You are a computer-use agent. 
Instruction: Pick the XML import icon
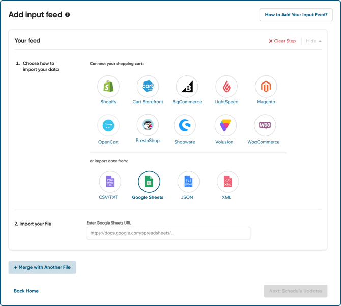[228, 182]
